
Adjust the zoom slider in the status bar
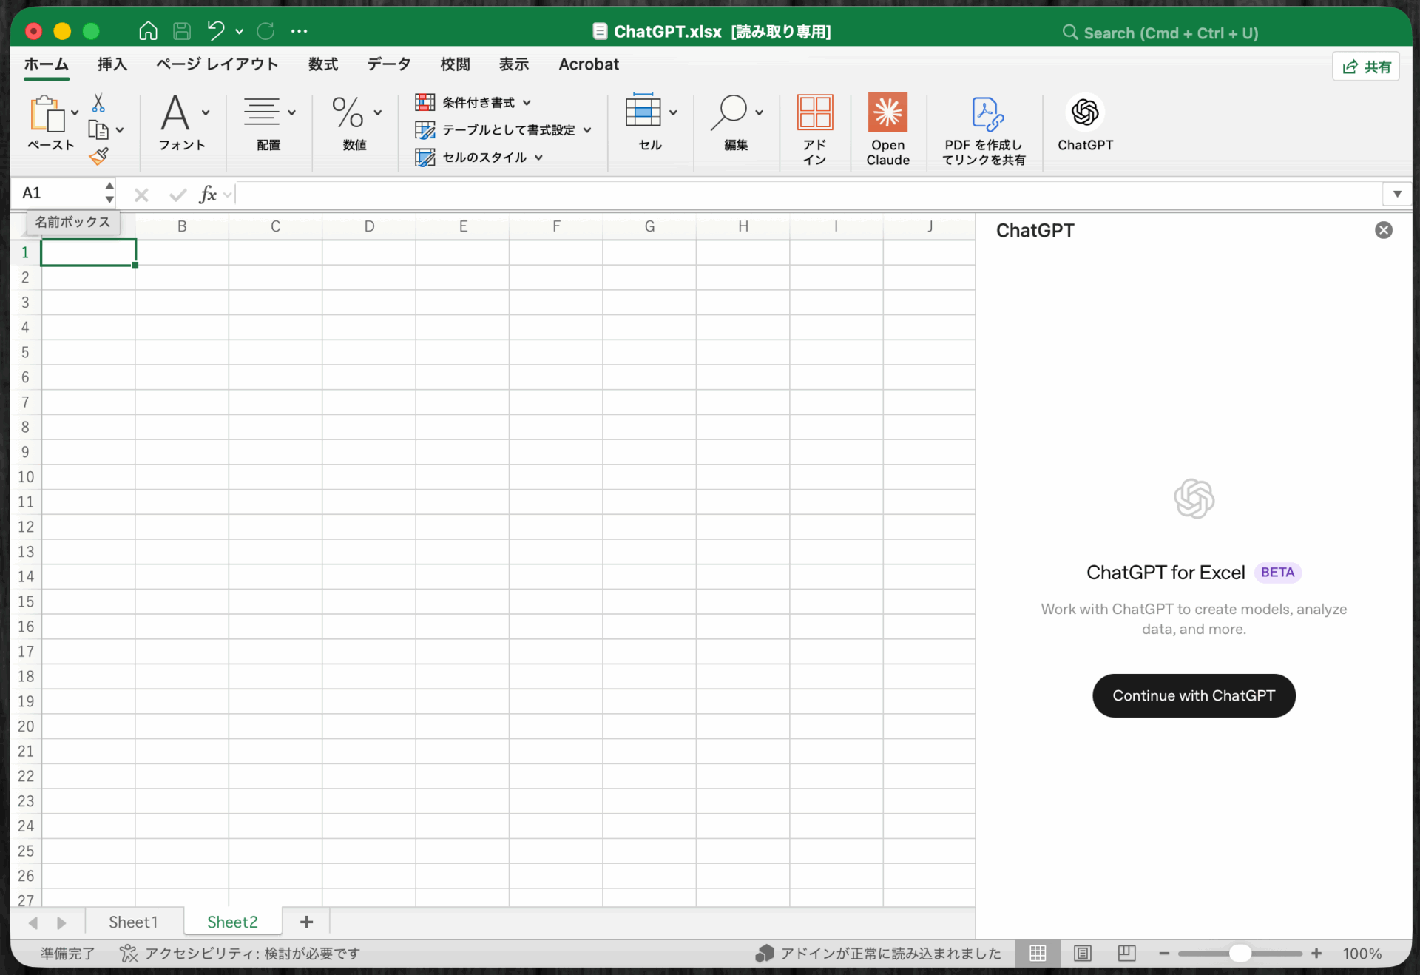point(1241,954)
